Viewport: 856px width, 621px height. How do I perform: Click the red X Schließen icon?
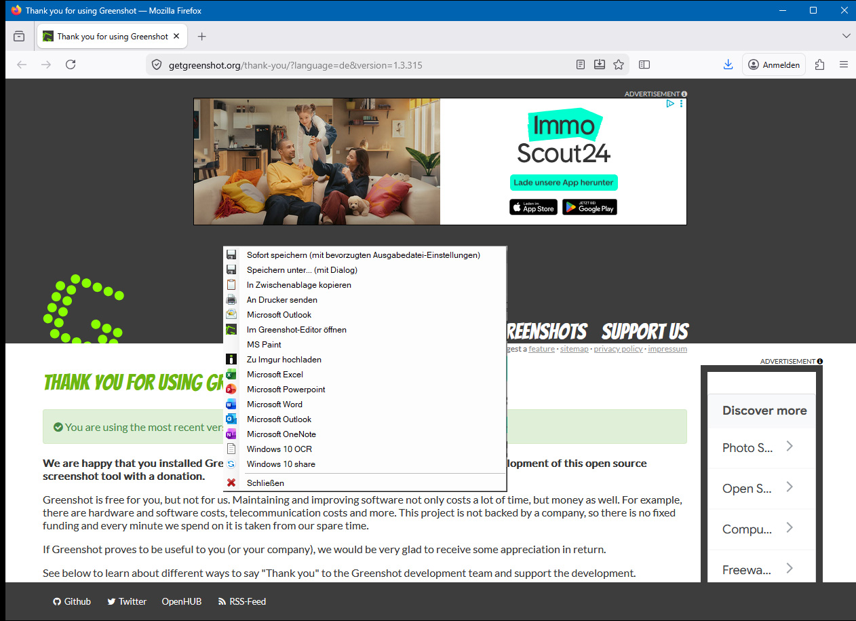point(231,483)
